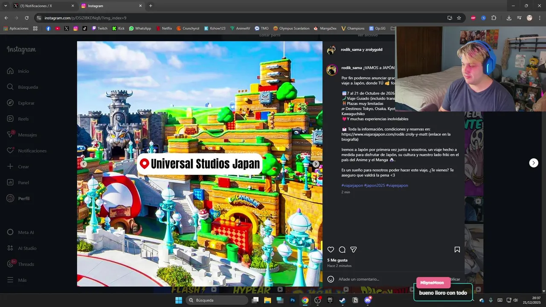Open the Kshow123 bookmark
Image resolution: width=546 pixels, height=307 pixels.
coord(215,29)
